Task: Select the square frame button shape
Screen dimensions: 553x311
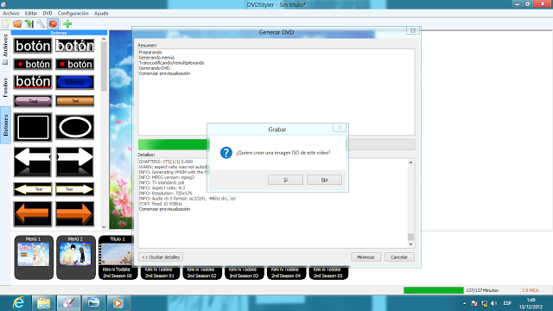Action: (x=33, y=127)
